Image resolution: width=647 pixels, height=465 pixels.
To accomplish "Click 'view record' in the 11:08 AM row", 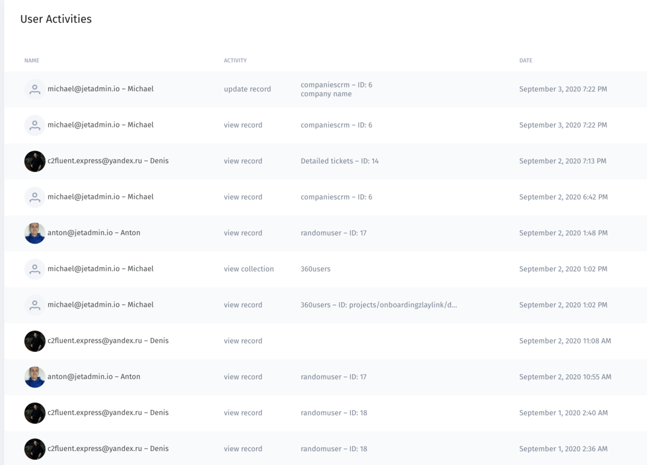I will (243, 341).
